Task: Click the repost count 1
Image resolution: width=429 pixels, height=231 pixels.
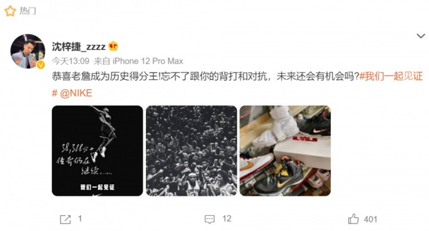Action: tap(80, 218)
